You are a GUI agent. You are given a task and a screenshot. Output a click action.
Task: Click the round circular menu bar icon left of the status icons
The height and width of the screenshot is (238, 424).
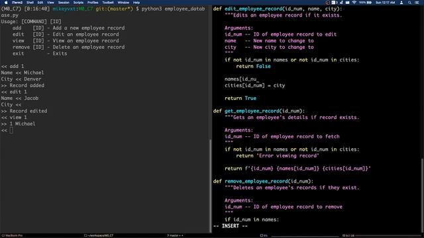(x=328, y=3)
